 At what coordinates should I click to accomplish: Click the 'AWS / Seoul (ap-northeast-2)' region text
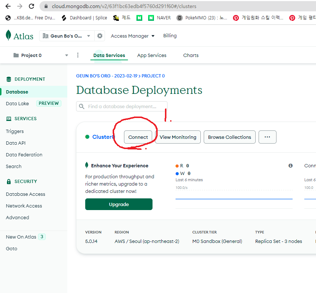(147, 241)
